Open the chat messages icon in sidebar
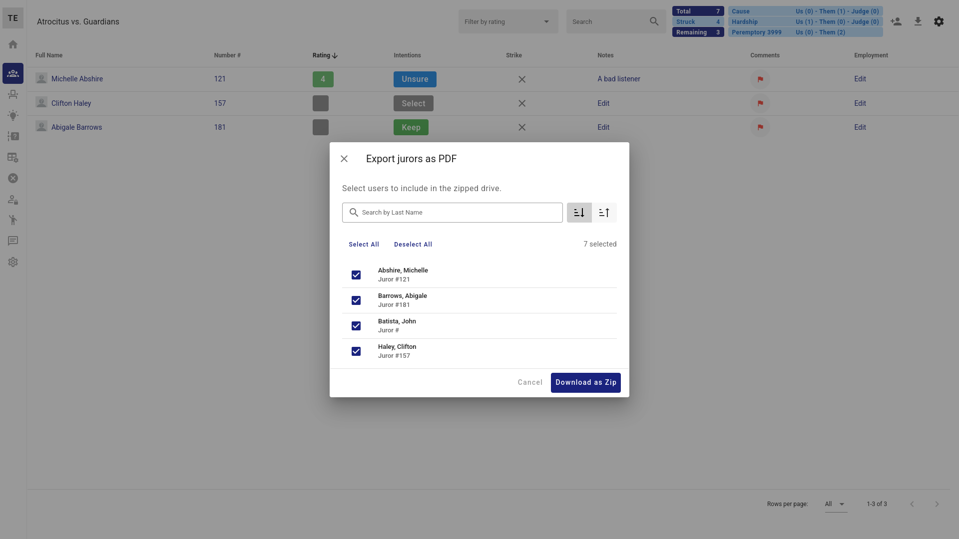This screenshot has width=959, height=539. (13, 241)
